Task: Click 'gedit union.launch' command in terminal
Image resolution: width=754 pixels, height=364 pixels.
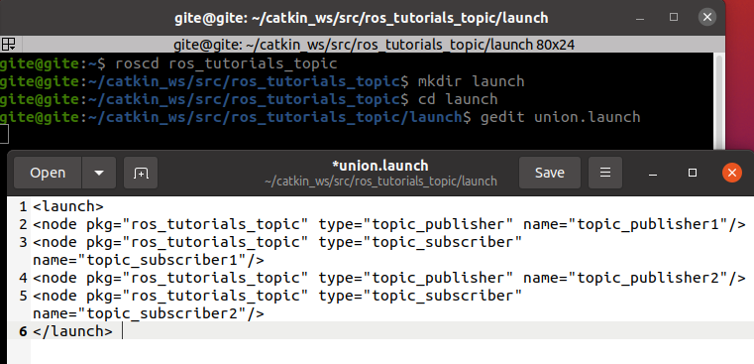Action: [x=560, y=117]
